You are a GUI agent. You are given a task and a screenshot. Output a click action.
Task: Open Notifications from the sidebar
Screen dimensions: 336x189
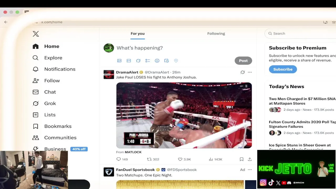click(x=54, y=69)
